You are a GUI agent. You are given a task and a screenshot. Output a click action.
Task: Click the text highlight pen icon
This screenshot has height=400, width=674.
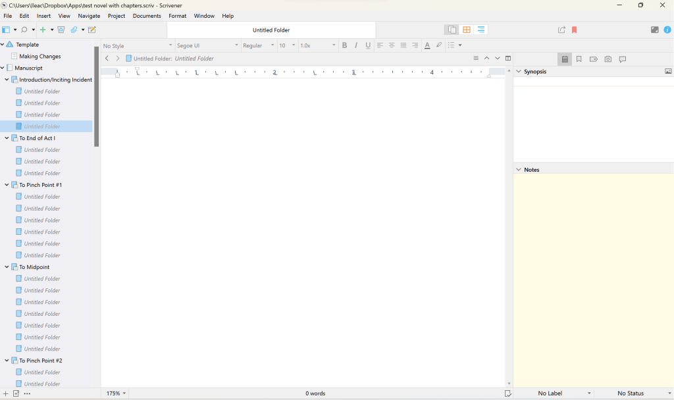pos(439,45)
